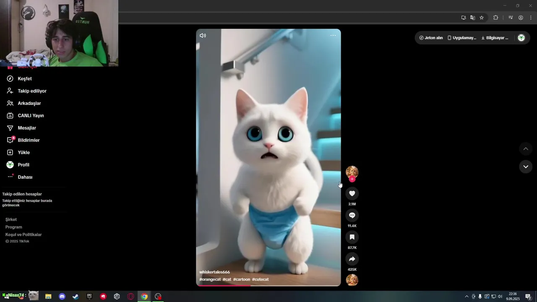537x302 pixels.
Task: Open the volume speaker tray icon
Action: click(500, 297)
